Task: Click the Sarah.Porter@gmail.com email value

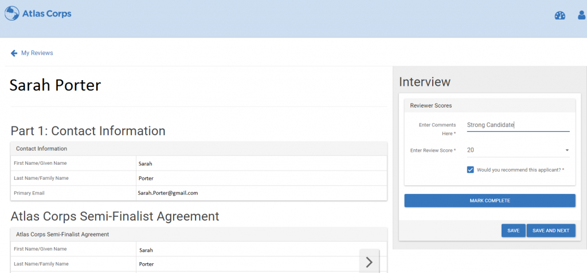Action: tap(168, 193)
